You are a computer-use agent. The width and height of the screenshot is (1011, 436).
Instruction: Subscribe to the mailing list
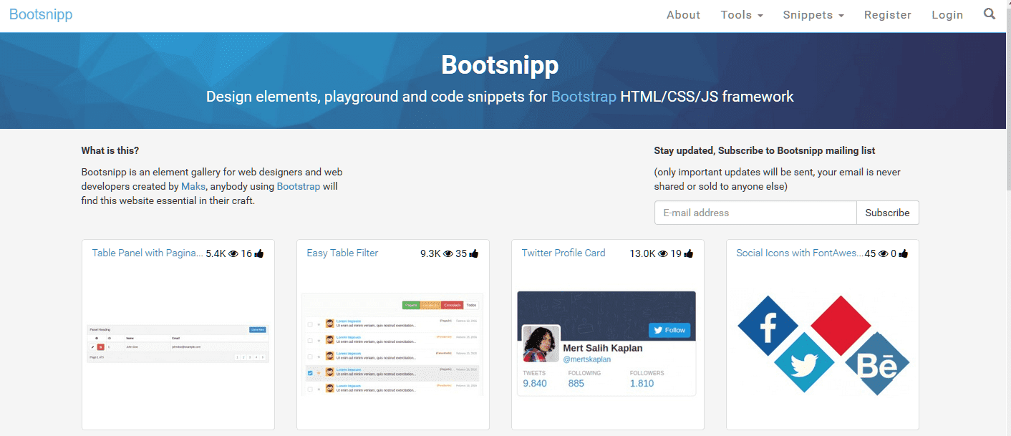[x=887, y=213]
